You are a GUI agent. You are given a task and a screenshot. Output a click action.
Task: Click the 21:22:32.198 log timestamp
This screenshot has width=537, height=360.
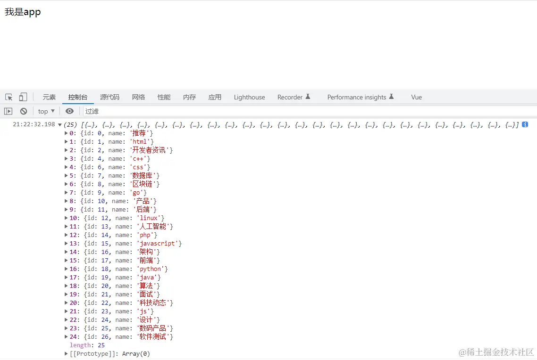[34, 124]
